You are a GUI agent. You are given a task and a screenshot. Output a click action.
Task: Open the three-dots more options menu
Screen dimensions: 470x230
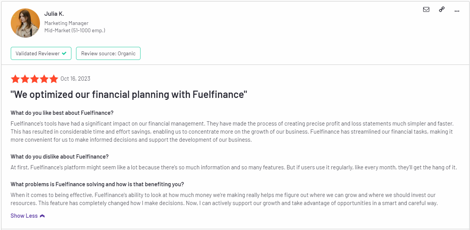click(457, 11)
